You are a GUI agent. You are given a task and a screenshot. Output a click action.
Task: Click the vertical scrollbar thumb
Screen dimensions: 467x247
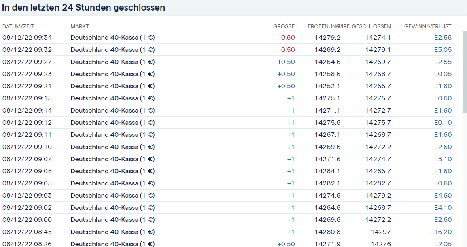coord(465,73)
